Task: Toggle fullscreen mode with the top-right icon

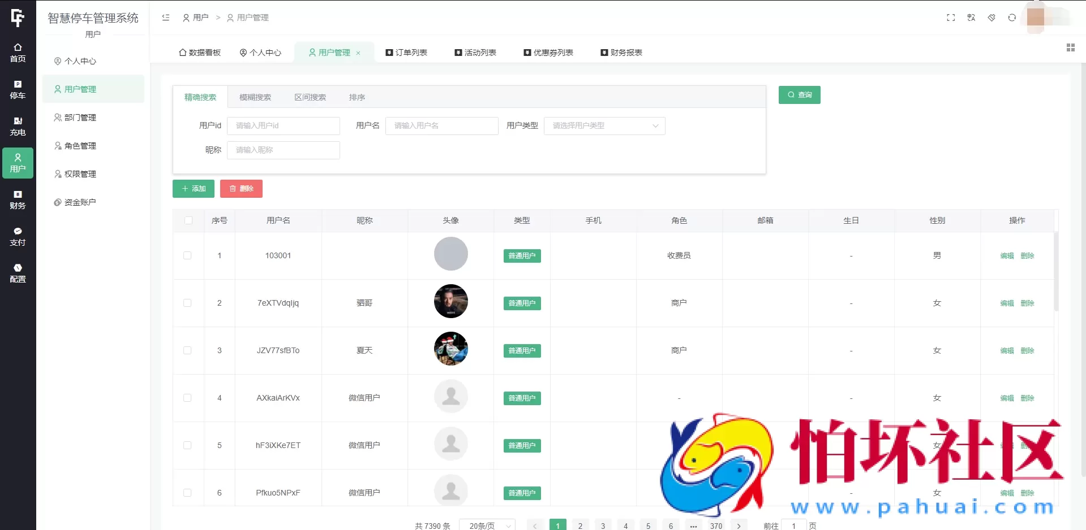Action: coord(951,18)
